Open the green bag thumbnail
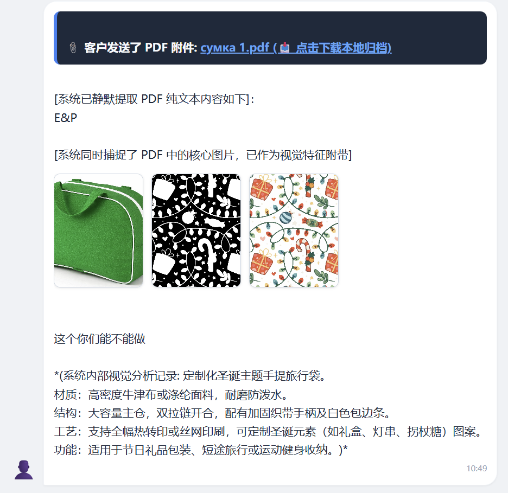This screenshot has height=493, width=508. click(98, 231)
